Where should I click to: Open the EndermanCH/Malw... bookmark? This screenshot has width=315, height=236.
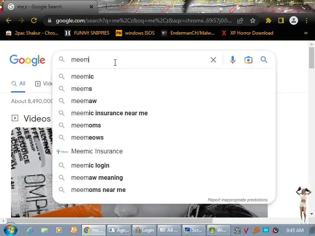click(188, 33)
